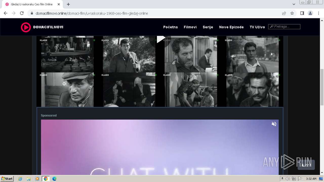The width and height of the screenshot is (324, 182).
Task: Show hidden system tray icons
Action: (282, 179)
